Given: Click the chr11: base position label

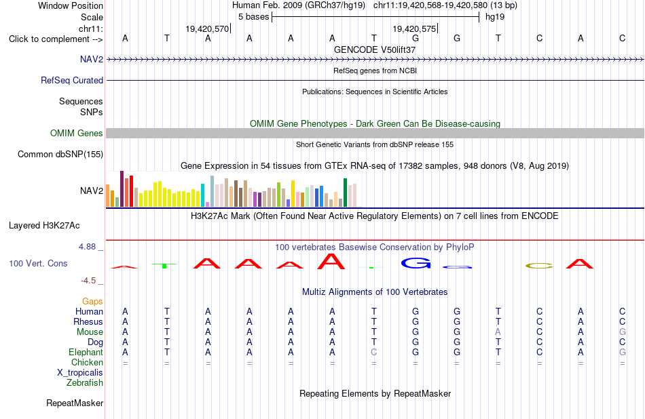Looking at the screenshot, I should 90,28.
